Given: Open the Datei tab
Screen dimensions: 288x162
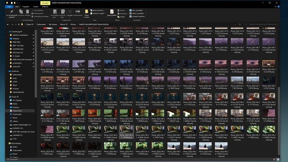Looking at the screenshot, I should pos(9,7).
